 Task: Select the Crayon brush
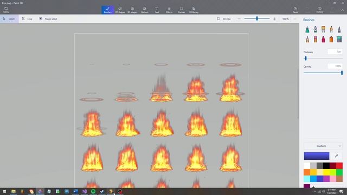323,40
